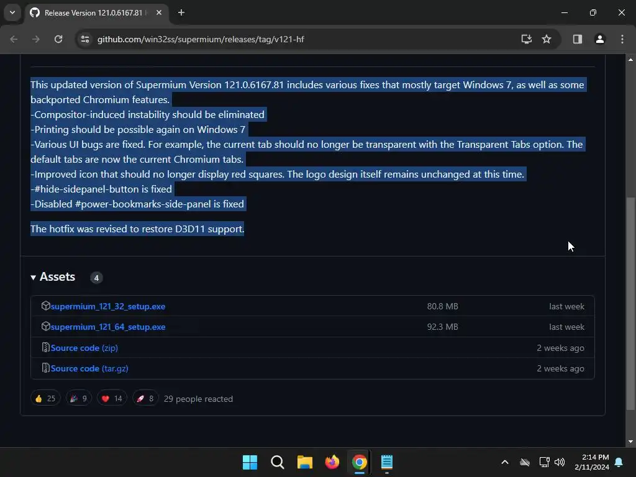Image resolution: width=636 pixels, height=477 pixels.
Task: Open File Explorer from the taskbar
Action: tap(304, 462)
